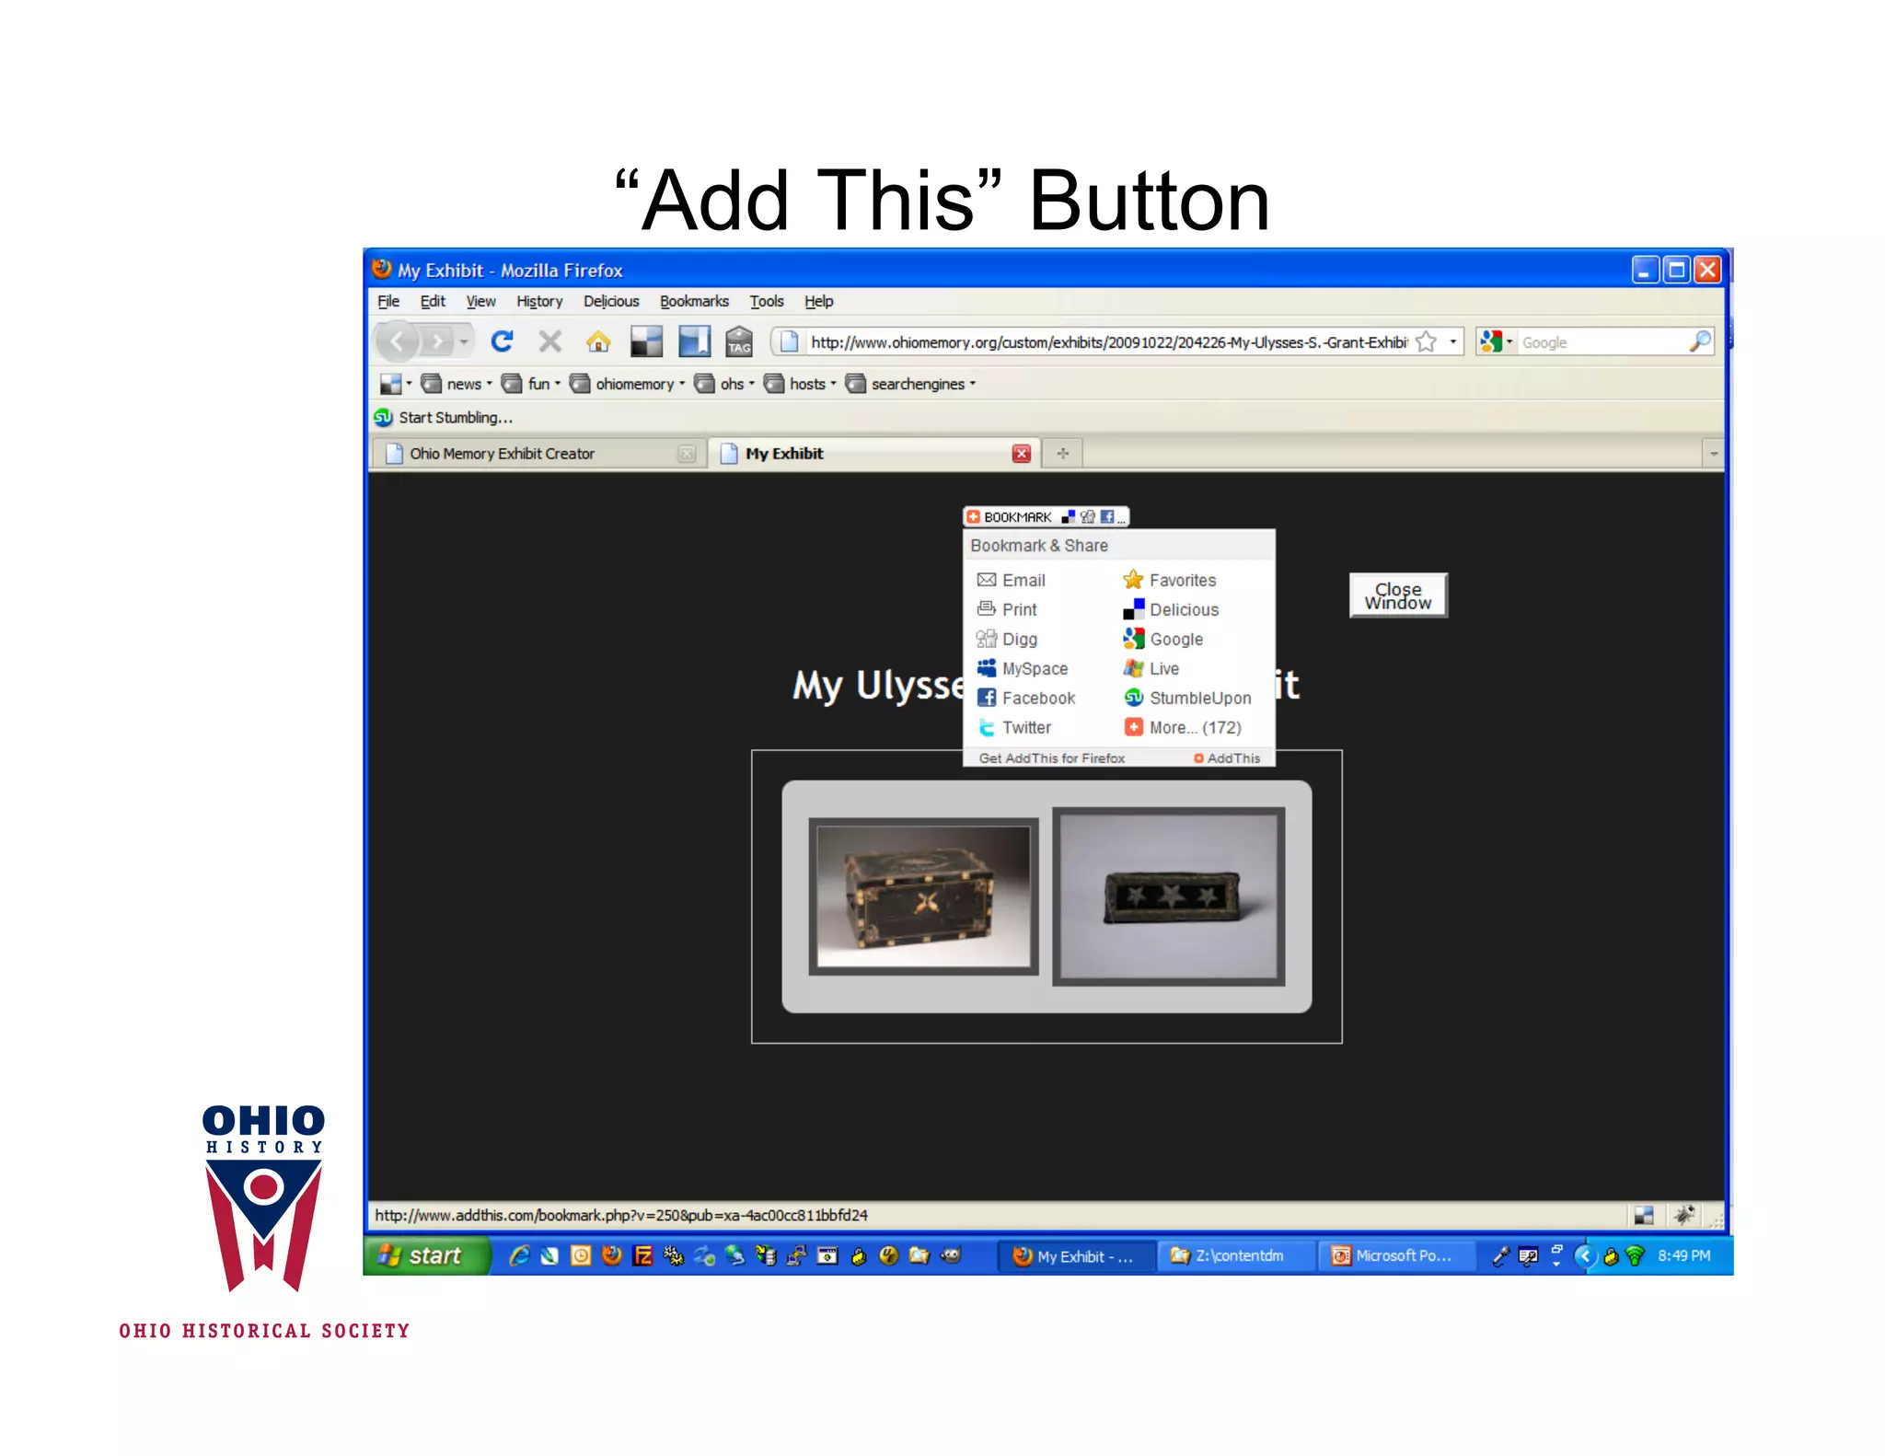Open the search engine selector dropdown
Image resolution: width=1885 pixels, height=1456 pixels.
1497,341
